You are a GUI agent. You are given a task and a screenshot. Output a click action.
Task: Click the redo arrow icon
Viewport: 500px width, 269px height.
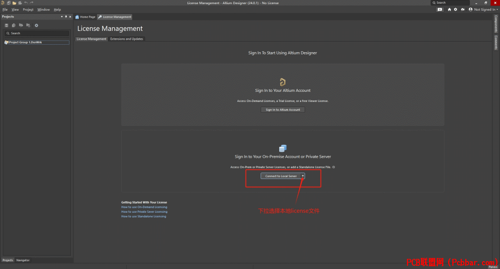click(31, 3)
